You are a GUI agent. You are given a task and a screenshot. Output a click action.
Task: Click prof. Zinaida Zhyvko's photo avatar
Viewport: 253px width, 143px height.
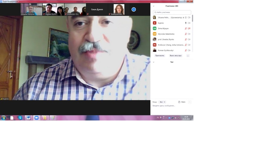[x=155, y=40]
